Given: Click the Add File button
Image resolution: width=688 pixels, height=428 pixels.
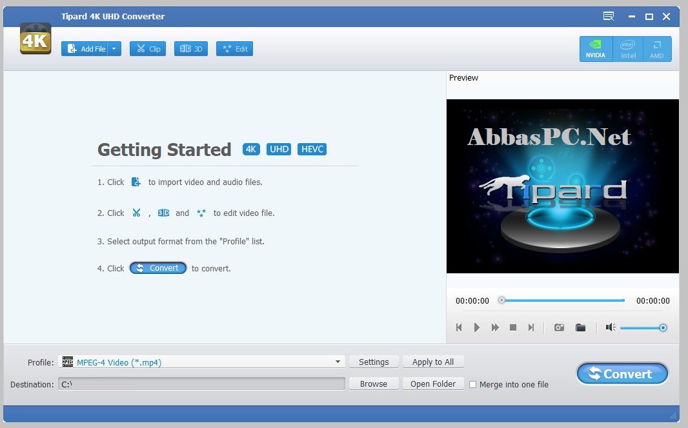Looking at the screenshot, I should pos(85,48).
